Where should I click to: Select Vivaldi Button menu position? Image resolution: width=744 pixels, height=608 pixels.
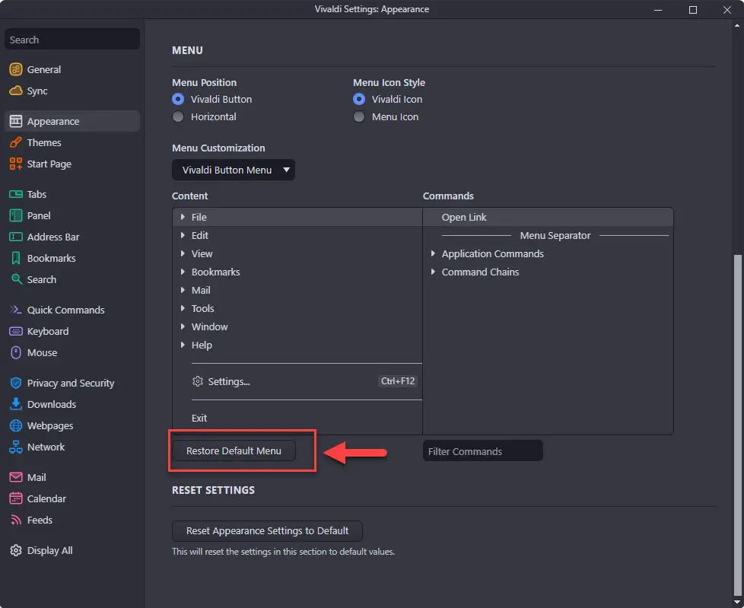[x=178, y=99]
